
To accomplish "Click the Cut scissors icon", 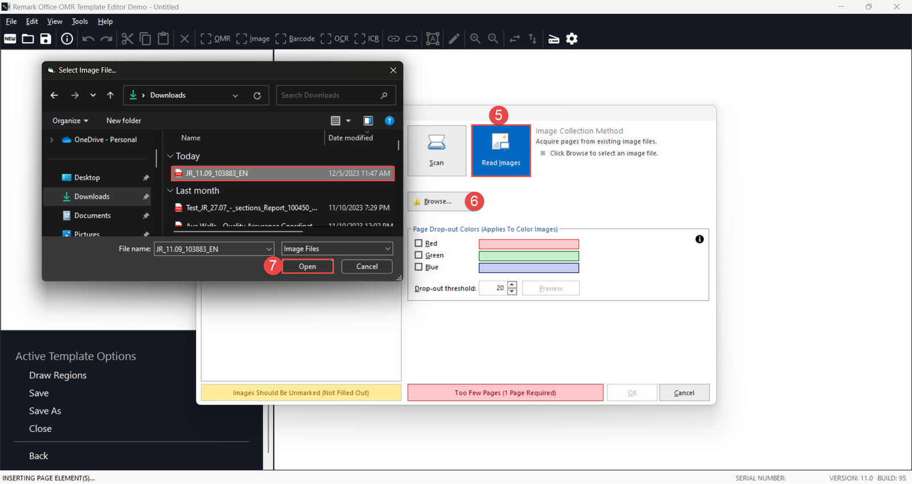I will tap(127, 39).
